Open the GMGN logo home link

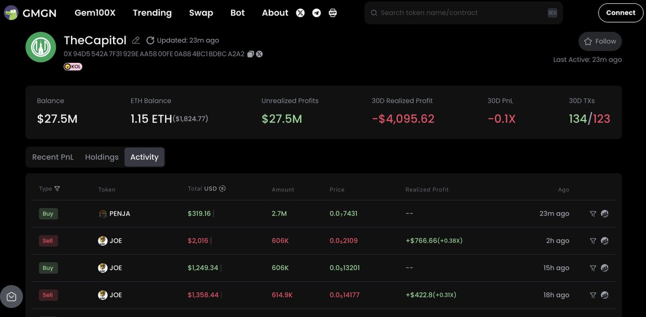point(30,13)
